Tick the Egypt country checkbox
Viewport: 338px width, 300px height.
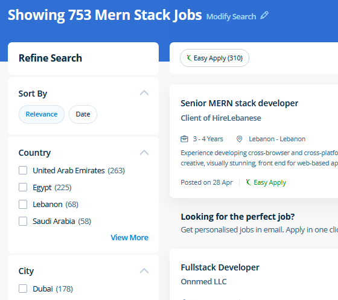pos(23,187)
